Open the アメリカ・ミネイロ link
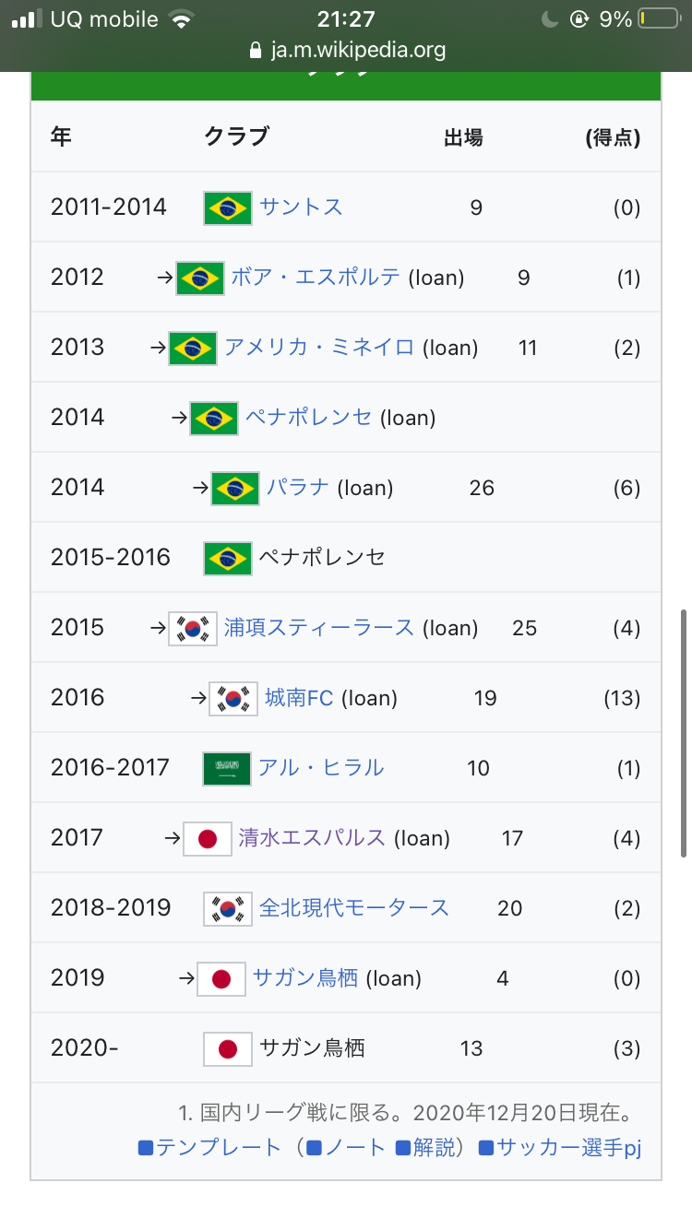Viewport: 692px width, 1230px height. (319, 347)
